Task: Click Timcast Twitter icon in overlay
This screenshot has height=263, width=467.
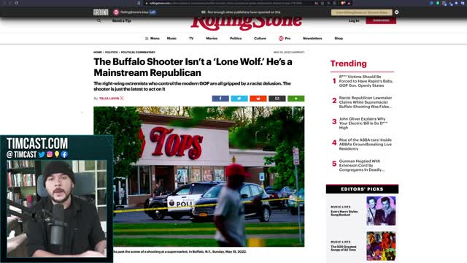Action: pyautogui.click(x=42, y=154)
